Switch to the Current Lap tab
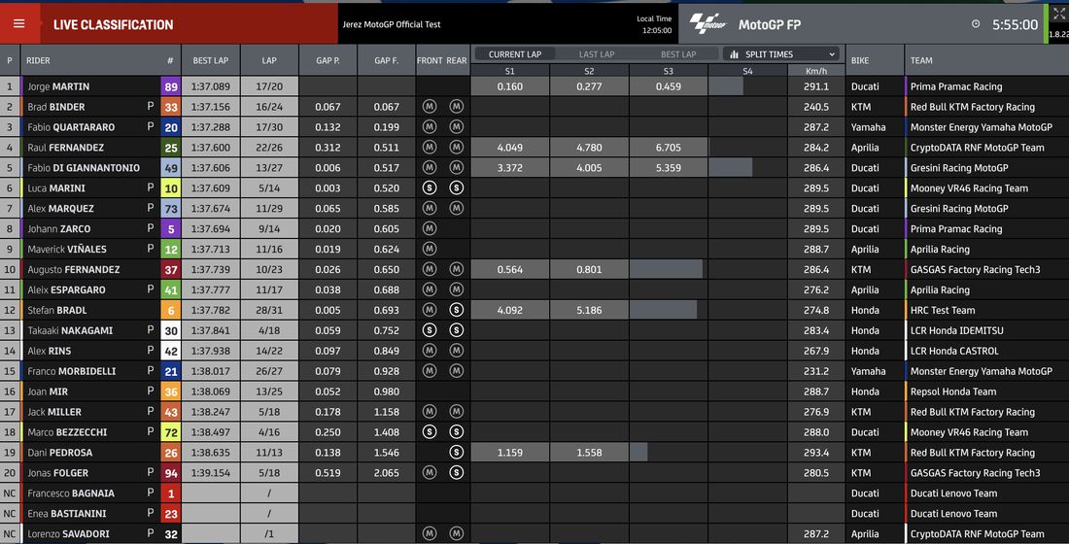Viewport: 1069px width, 544px height. point(515,54)
